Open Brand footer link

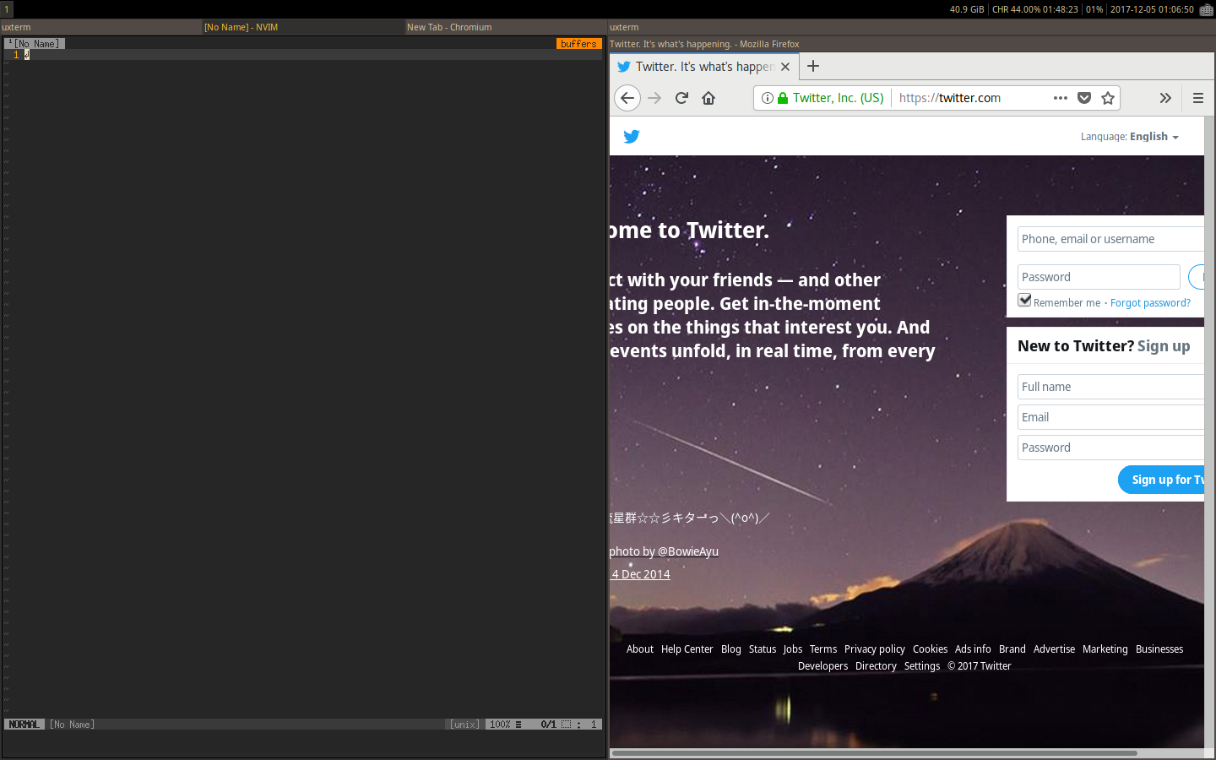[1012, 649]
